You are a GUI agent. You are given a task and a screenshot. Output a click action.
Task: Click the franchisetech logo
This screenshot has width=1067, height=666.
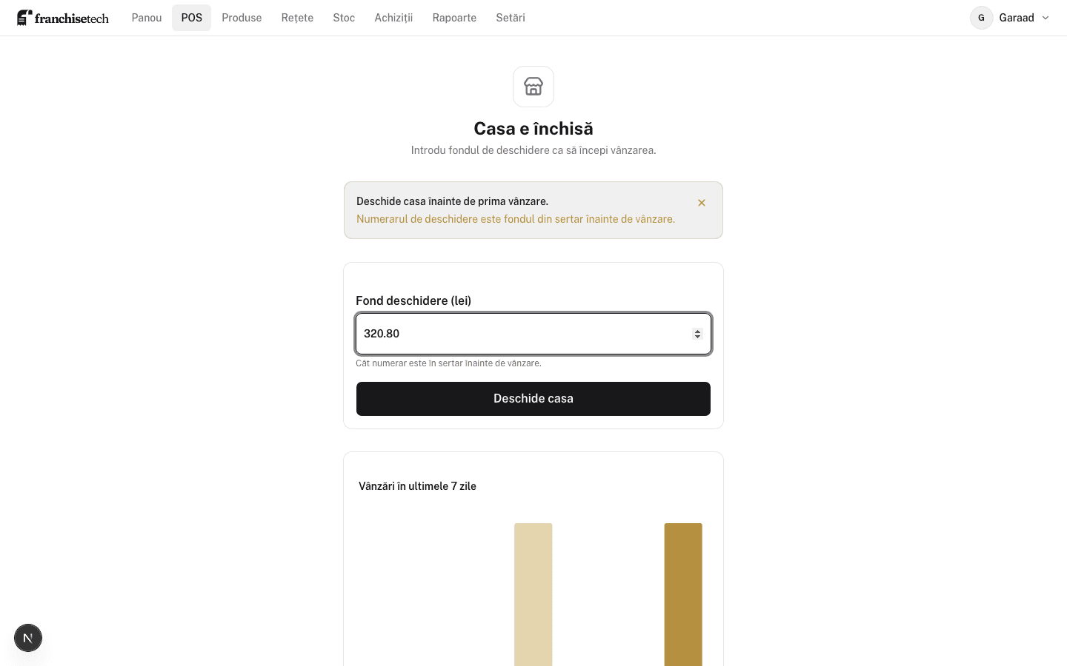coord(63,18)
